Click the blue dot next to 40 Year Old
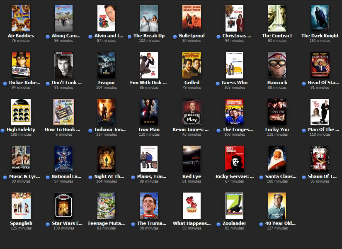Image resolution: width=342 pixels, height=249 pixels. point(261,225)
